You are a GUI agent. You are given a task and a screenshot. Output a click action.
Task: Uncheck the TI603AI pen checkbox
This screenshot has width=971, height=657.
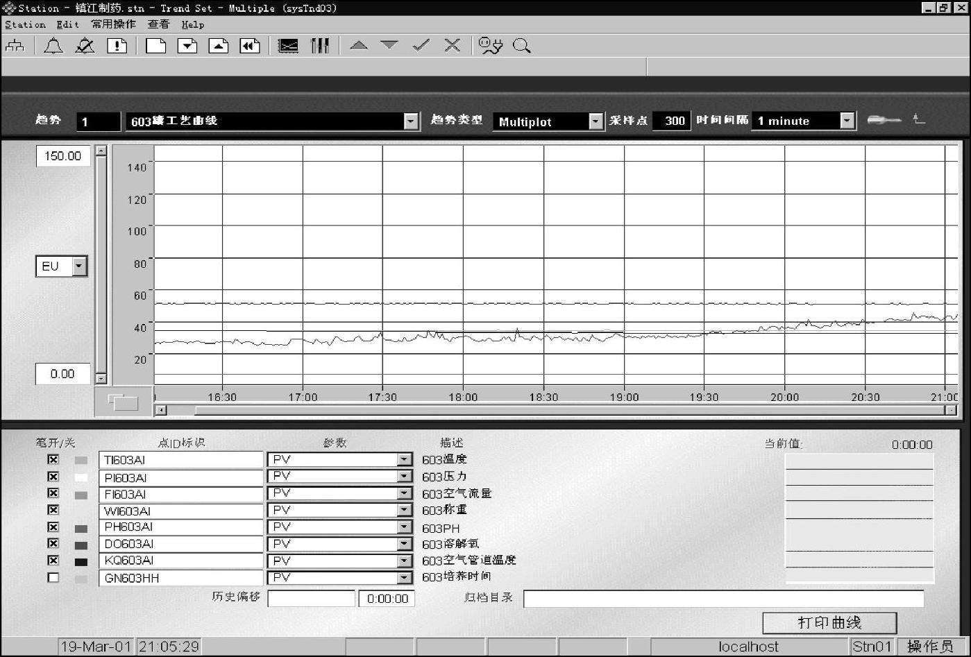(53, 459)
